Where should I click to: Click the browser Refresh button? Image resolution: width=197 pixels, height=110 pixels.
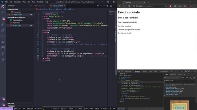point(129,6)
